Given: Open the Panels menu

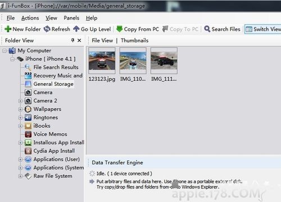Looking at the screenshot, I should 71,18.
